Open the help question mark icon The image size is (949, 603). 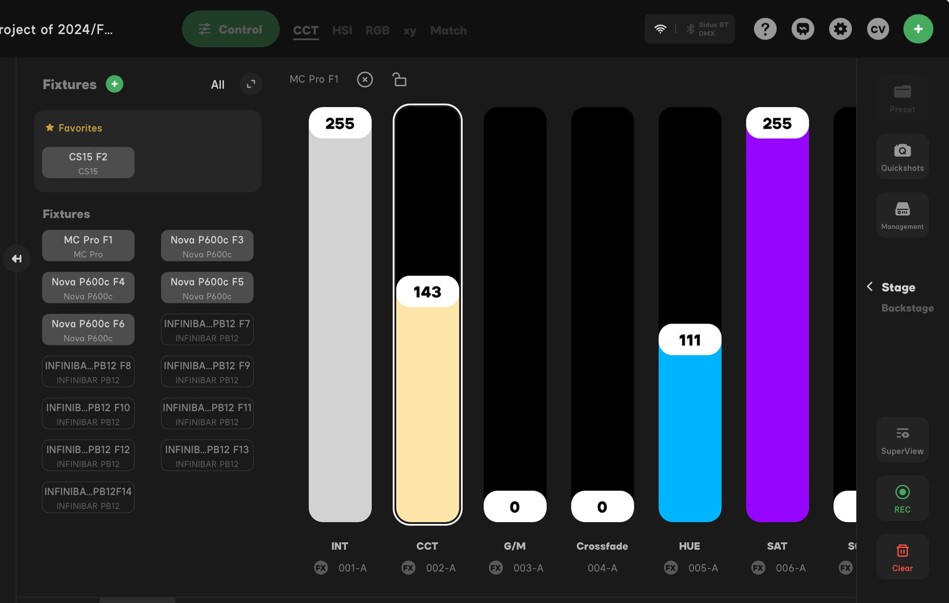[x=765, y=28]
